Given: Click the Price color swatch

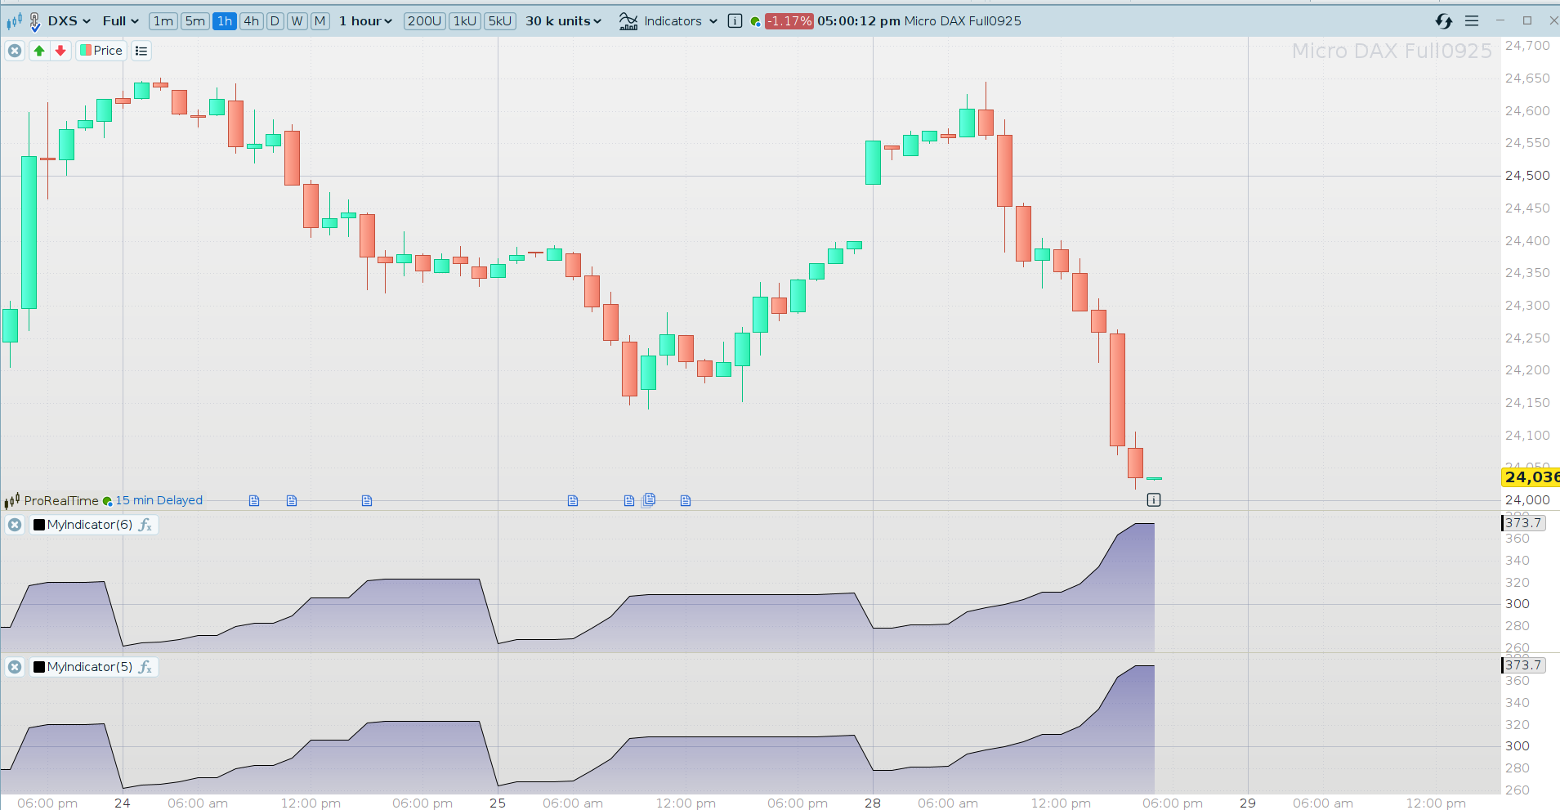Looking at the screenshot, I should (x=85, y=51).
